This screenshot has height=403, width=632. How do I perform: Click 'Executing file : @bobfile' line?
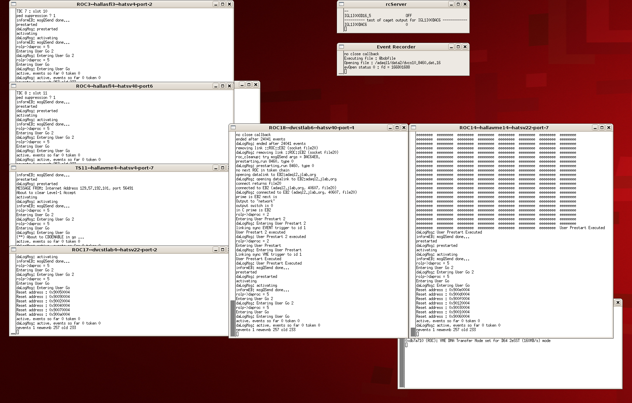pyautogui.click(x=370, y=58)
